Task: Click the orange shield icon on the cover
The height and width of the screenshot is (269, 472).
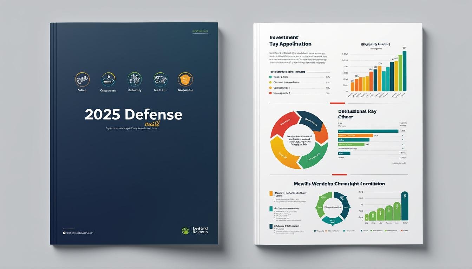Action: coord(185,80)
